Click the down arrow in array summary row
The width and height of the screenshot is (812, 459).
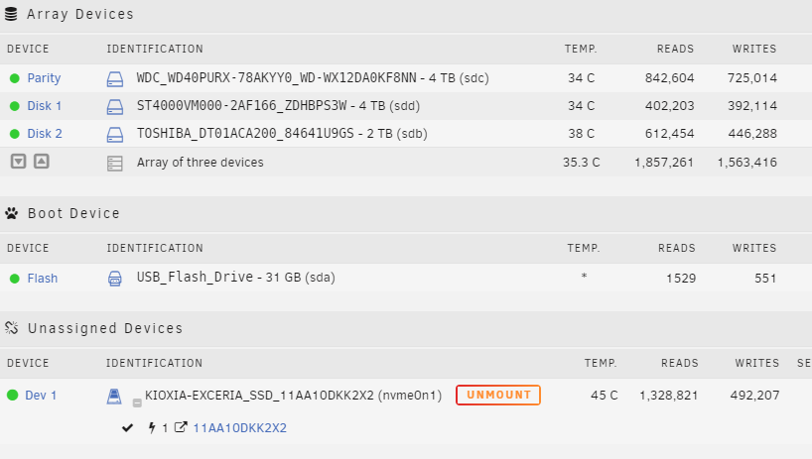pos(18,162)
